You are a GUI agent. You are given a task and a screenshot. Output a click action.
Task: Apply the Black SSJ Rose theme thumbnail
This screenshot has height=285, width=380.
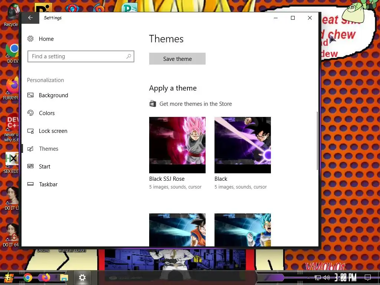pyautogui.click(x=177, y=145)
